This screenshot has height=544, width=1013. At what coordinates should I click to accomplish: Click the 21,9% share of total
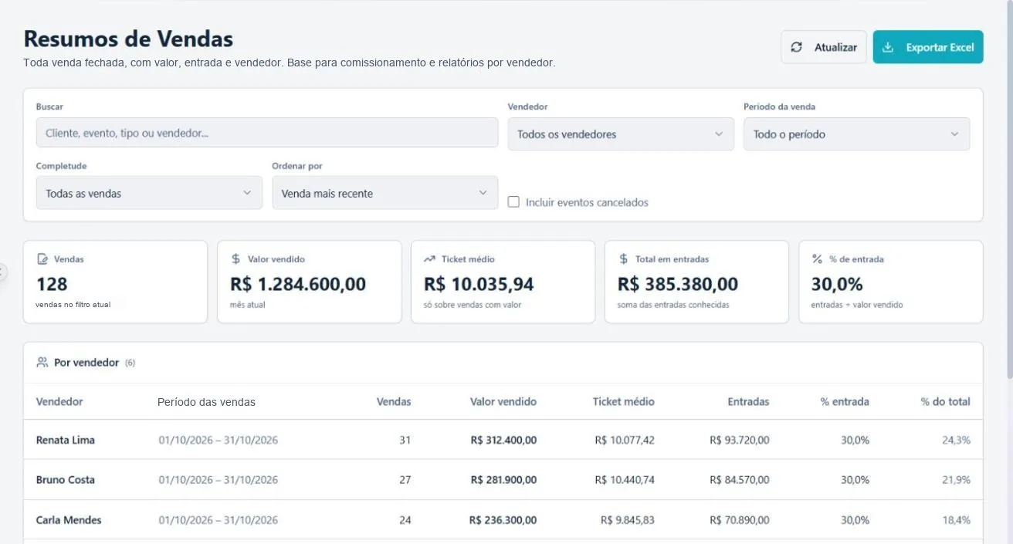(956, 479)
